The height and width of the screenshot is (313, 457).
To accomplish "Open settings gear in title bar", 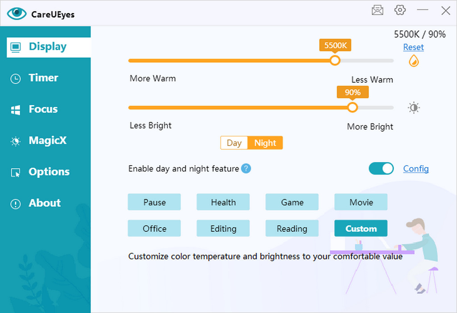I will coord(400,10).
